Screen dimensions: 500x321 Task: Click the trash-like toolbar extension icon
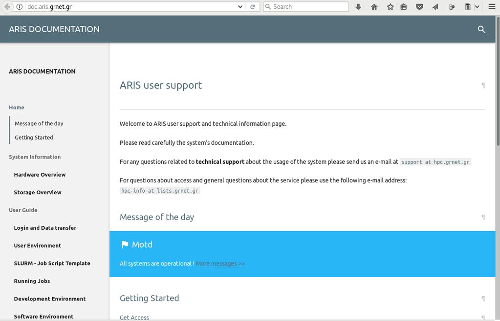pos(467,7)
